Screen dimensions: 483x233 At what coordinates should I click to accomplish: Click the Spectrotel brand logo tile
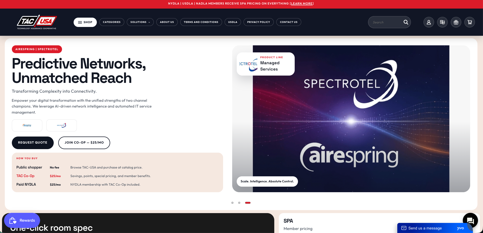[62, 125]
